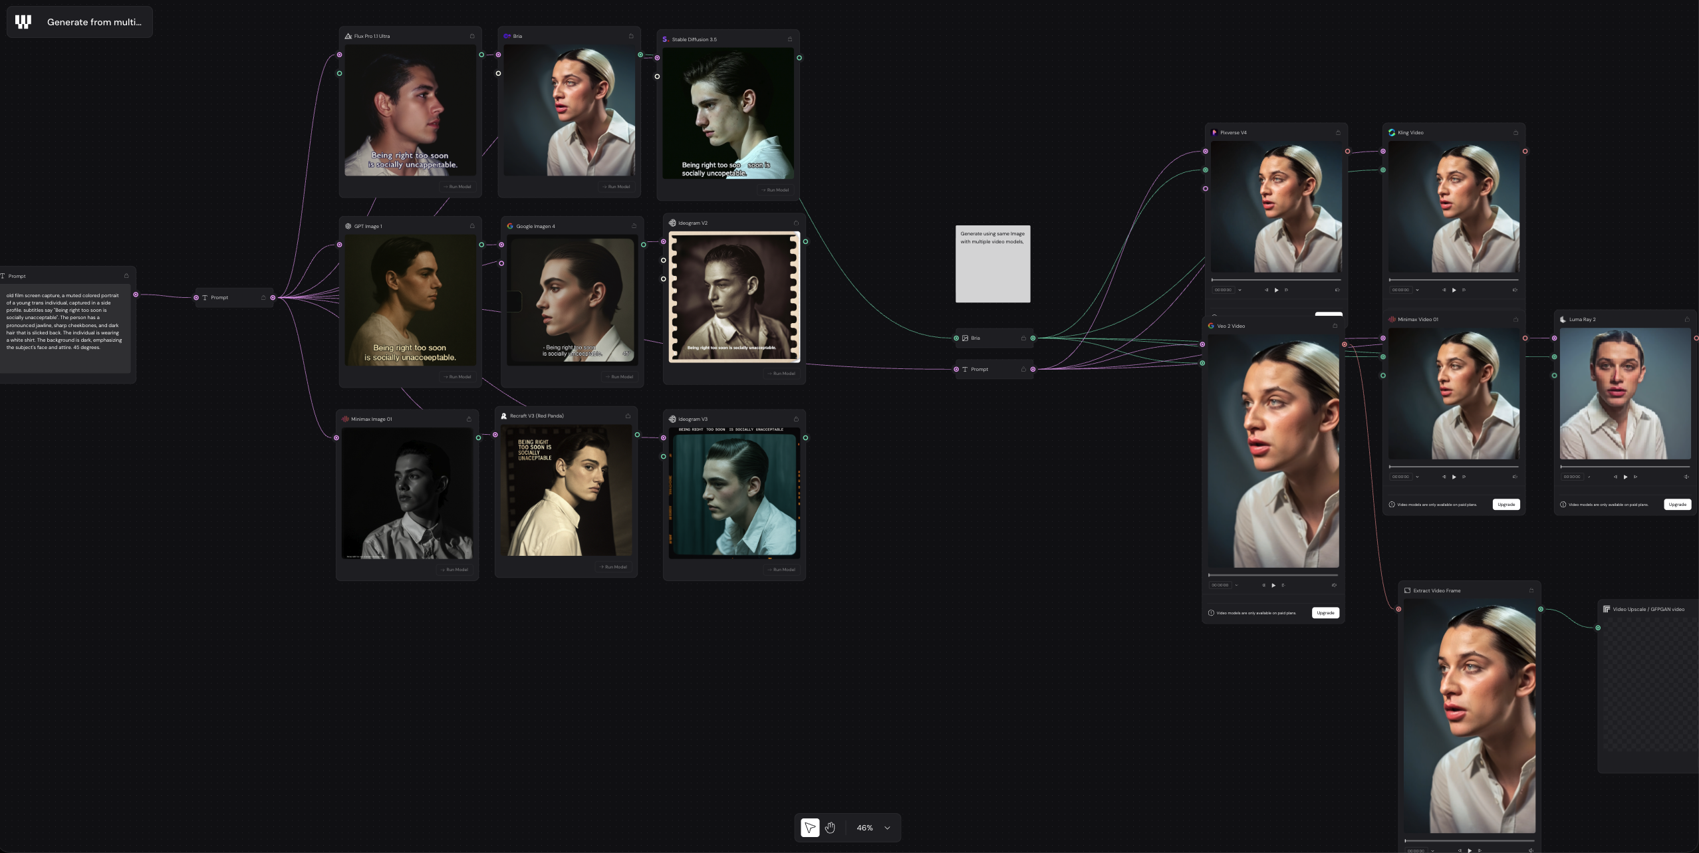
Task: Toggle lock on Flux Pro 1.1 Ultra node
Action: (x=472, y=36)
